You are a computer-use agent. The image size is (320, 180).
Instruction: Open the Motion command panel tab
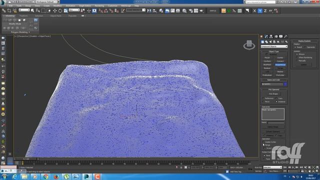[276, 36]
